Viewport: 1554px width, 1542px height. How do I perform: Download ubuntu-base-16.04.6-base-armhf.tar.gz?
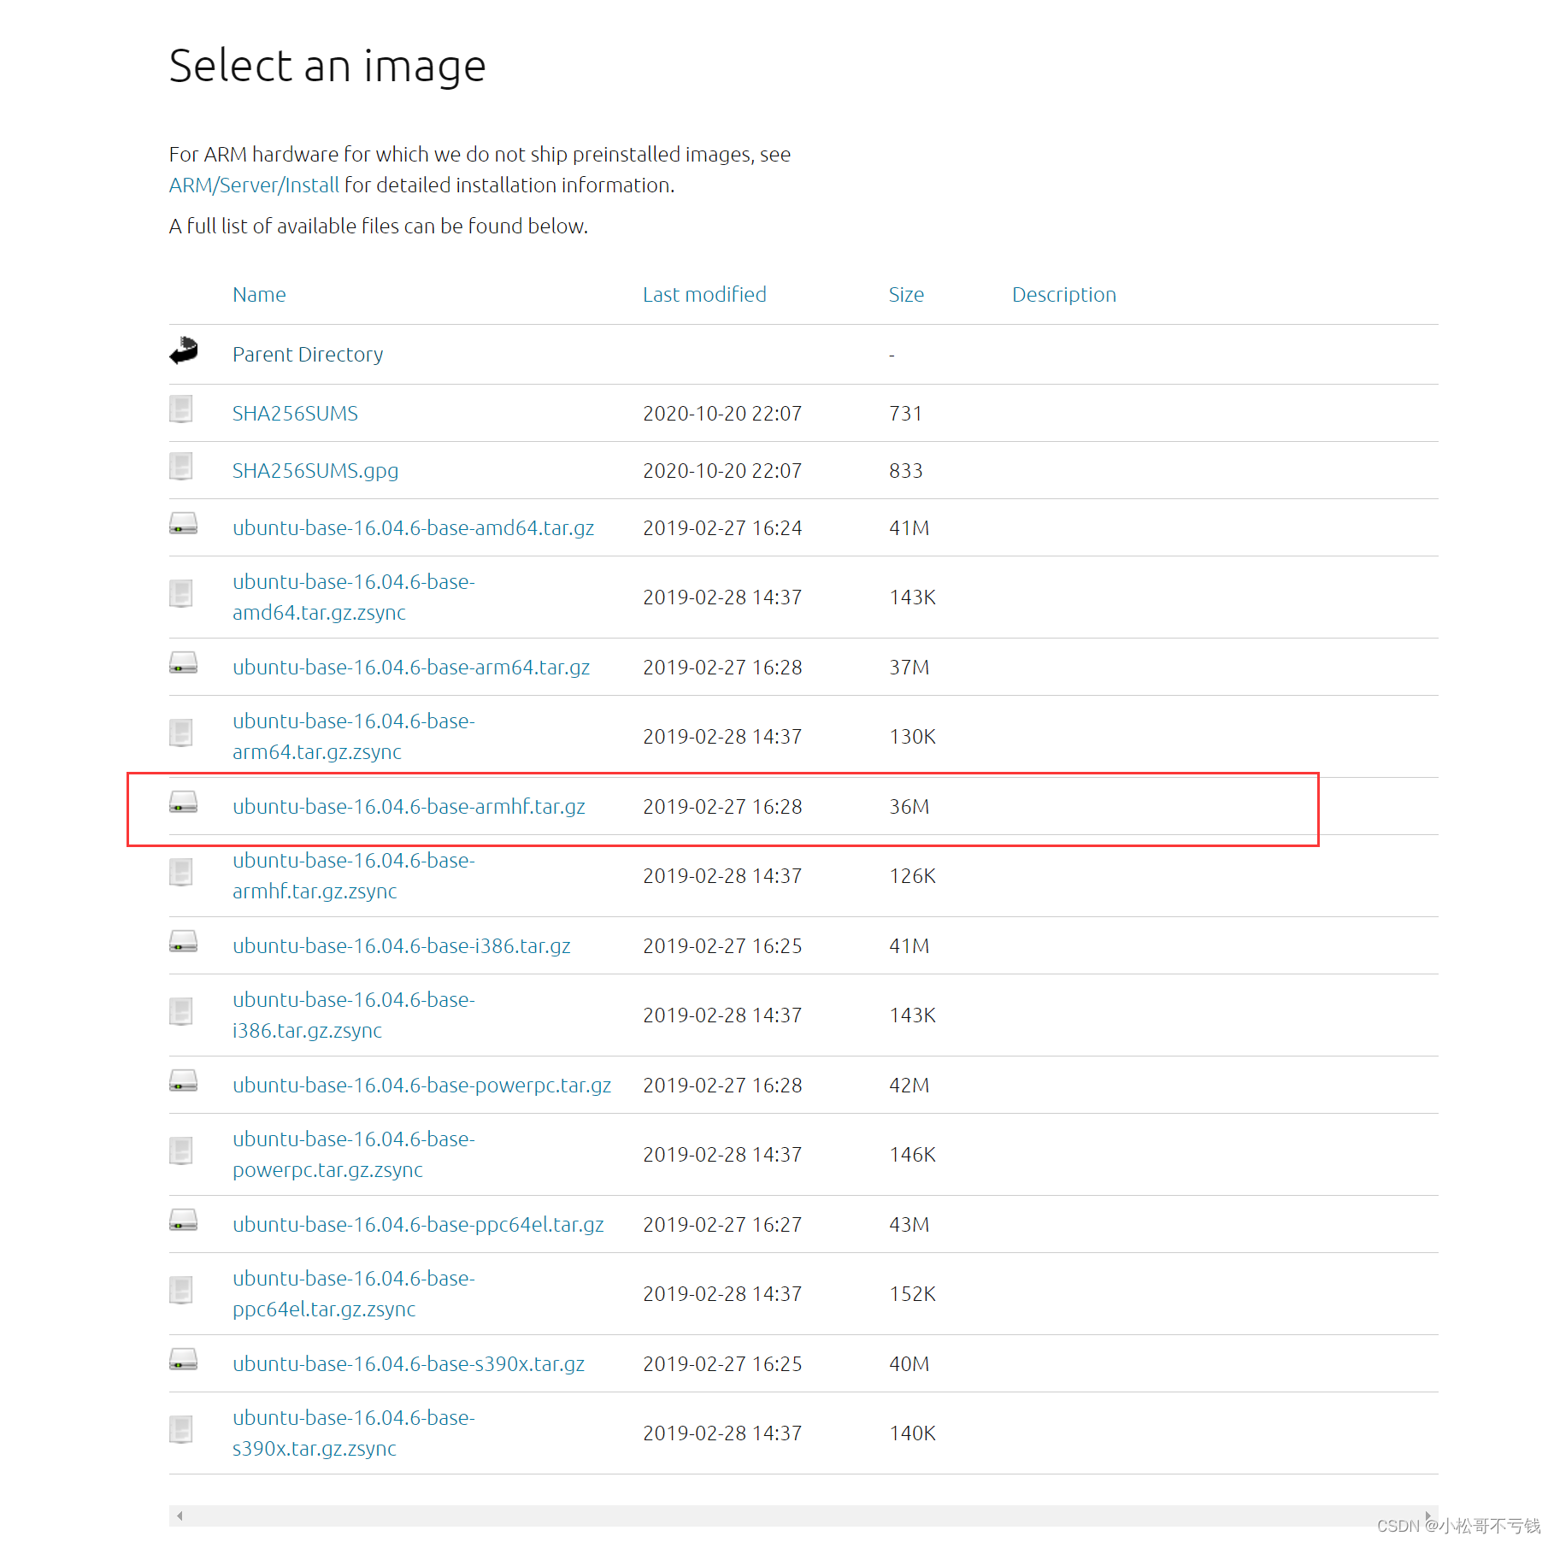[x=409, y=807]
